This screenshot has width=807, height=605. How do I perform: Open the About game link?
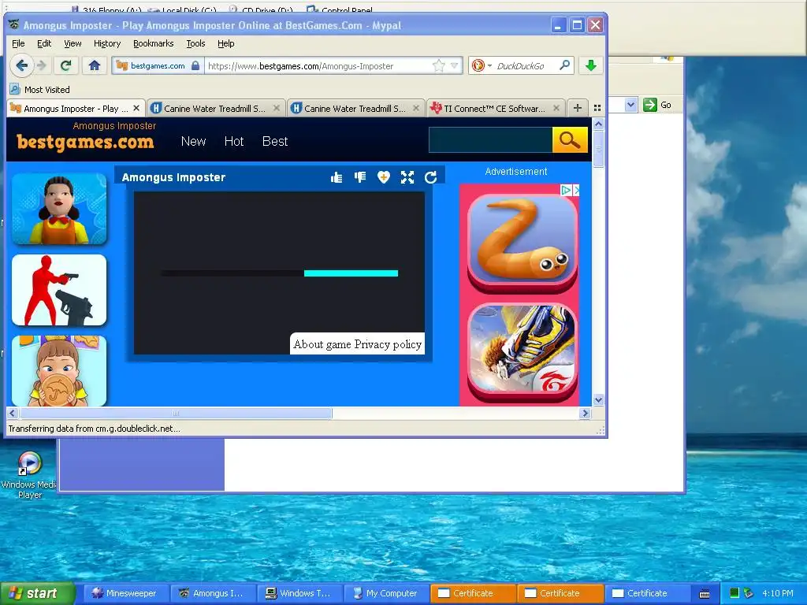322,344
